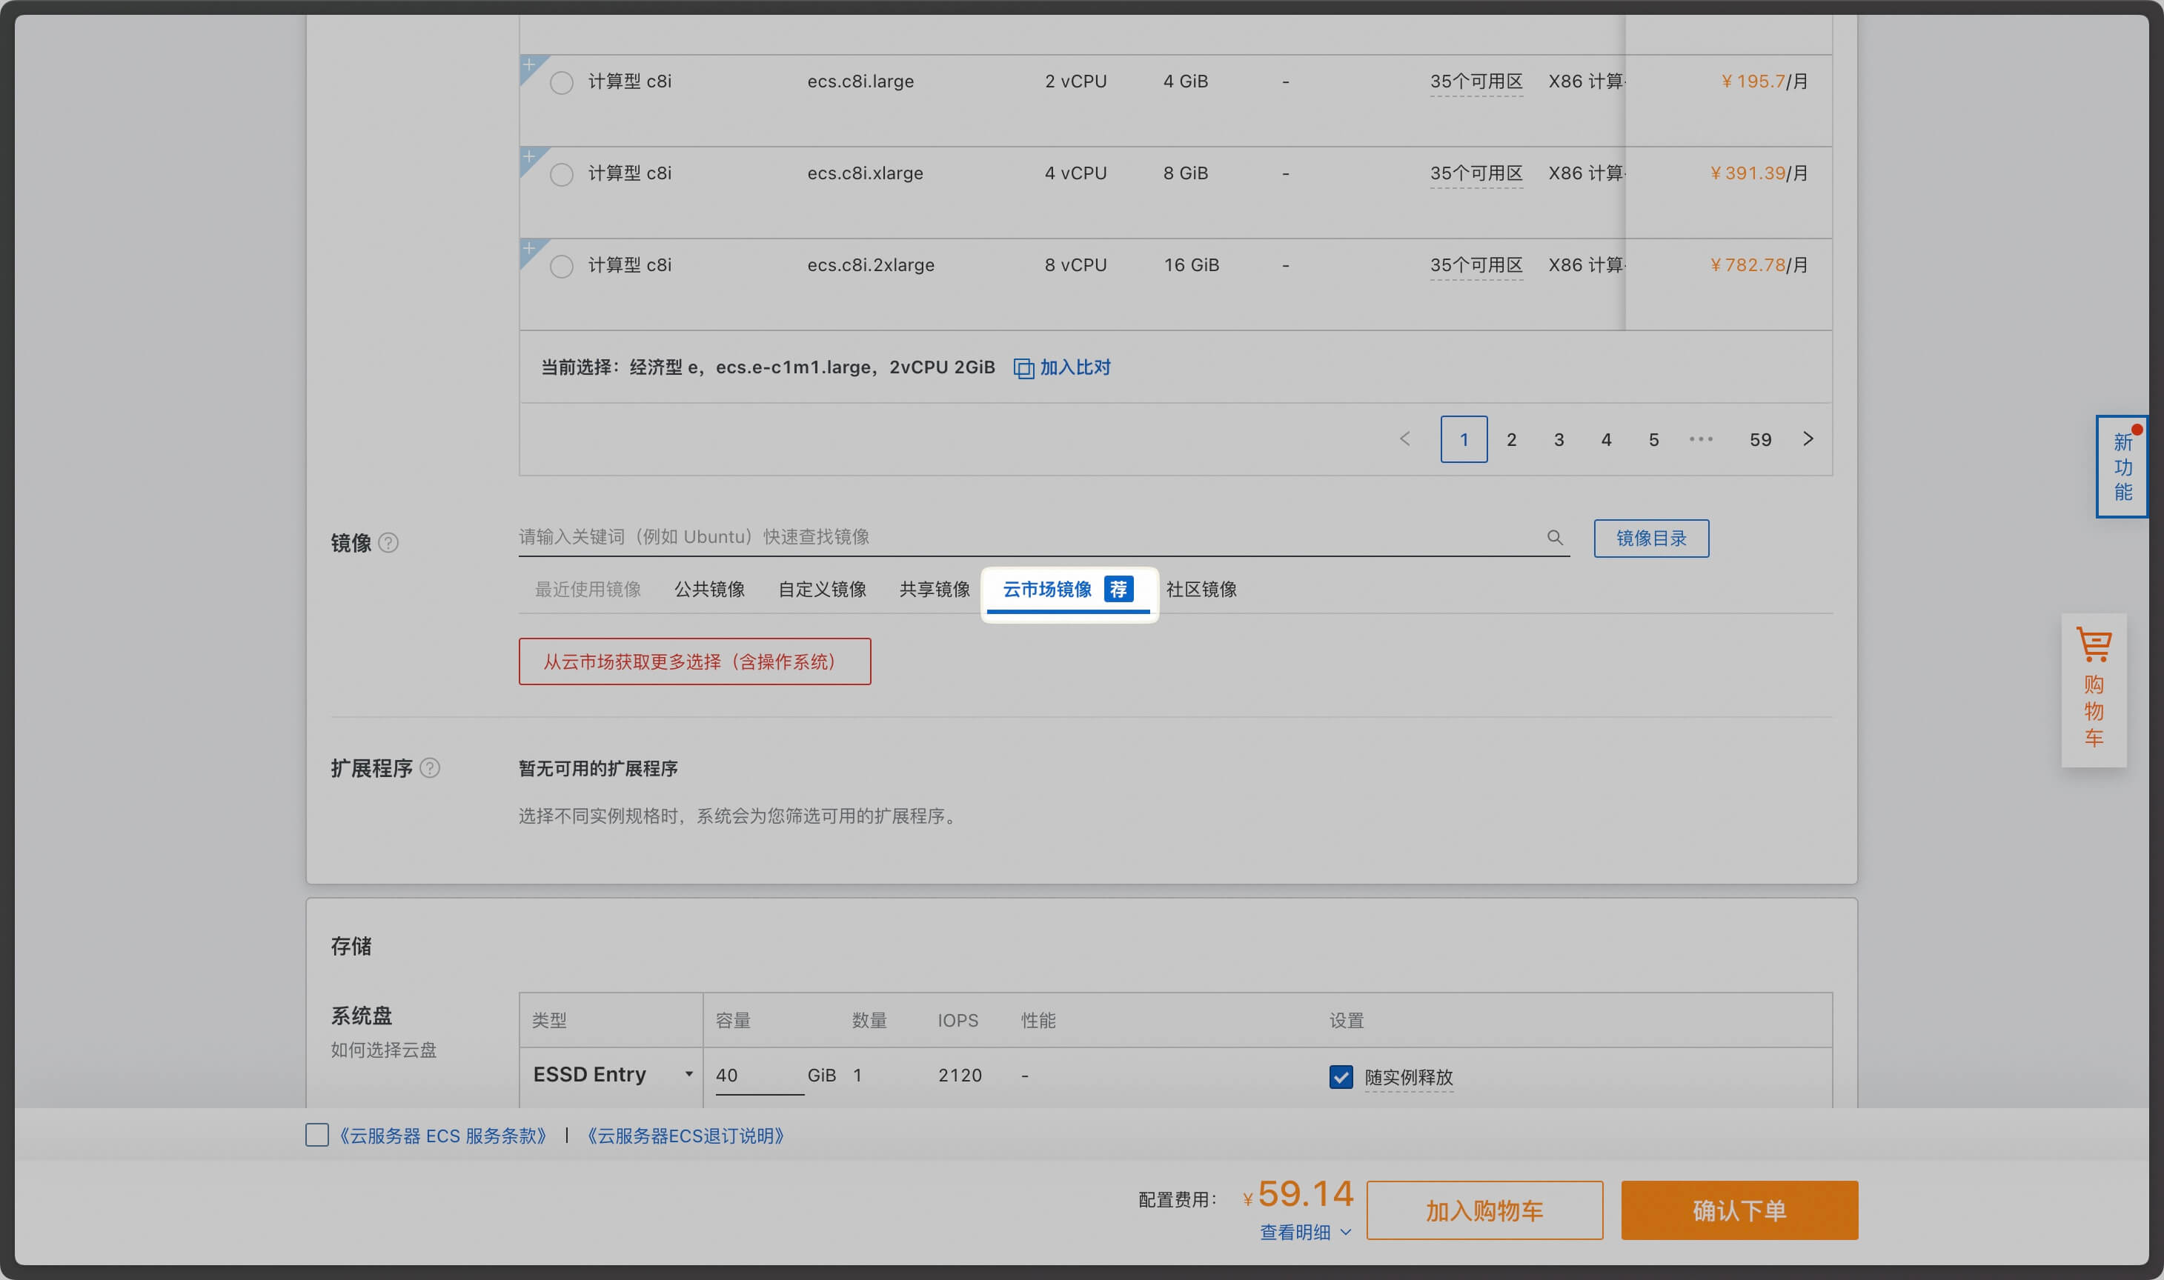Go to next page with right arrow
Image resolution: width=2164 pixels, height=1280 pixels.
[1808, 439]
